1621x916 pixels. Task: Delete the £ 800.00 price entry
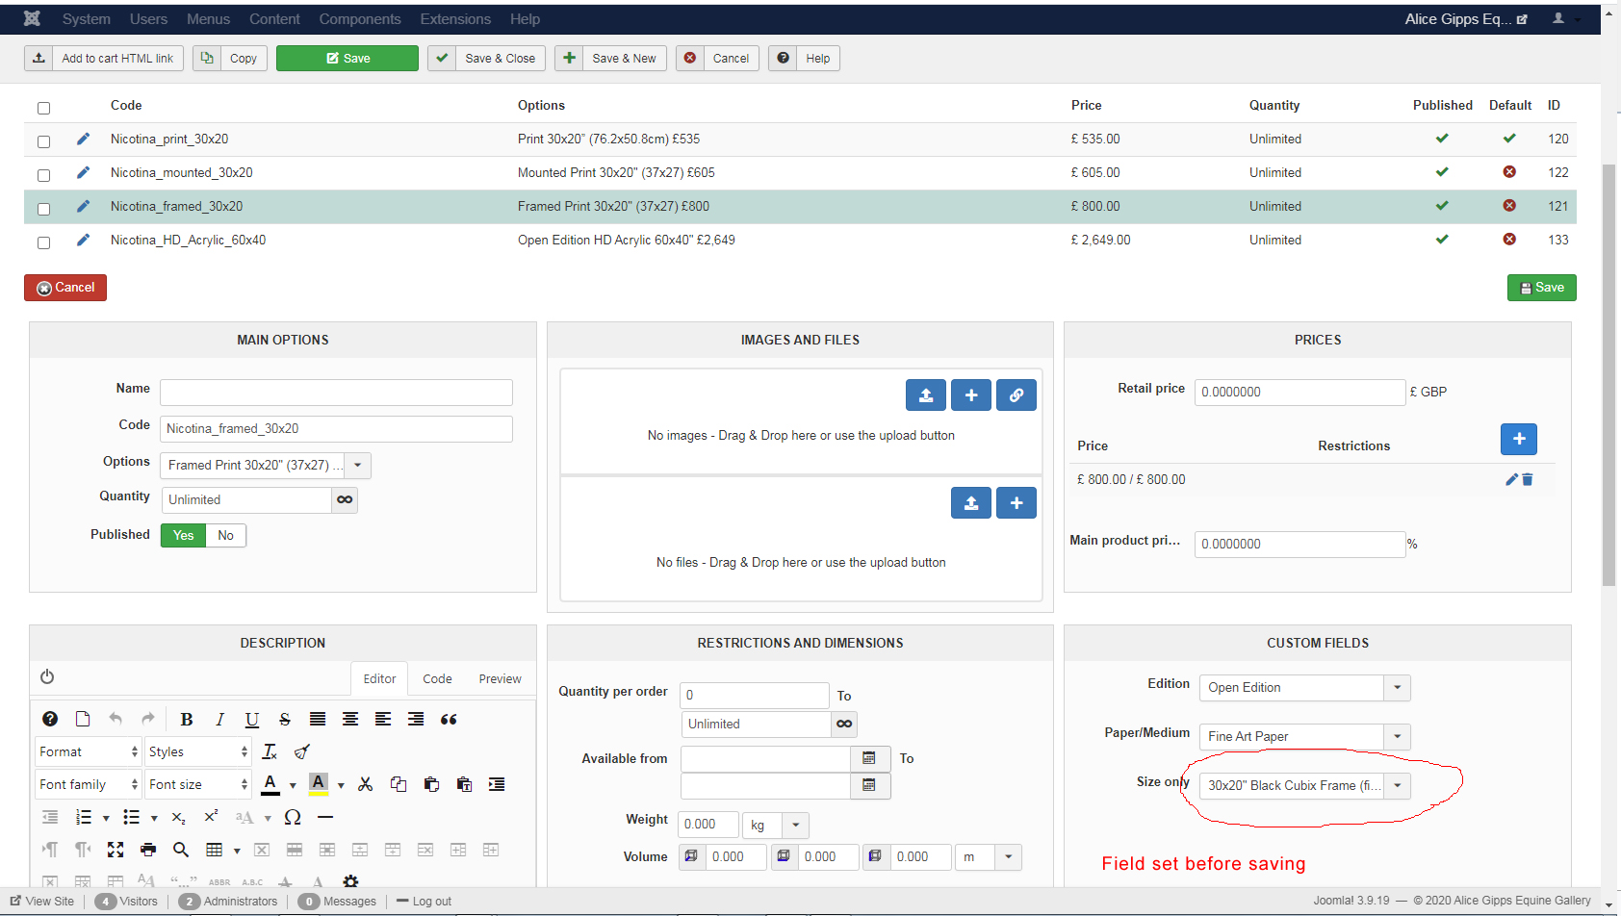(x=1528, y=479)
